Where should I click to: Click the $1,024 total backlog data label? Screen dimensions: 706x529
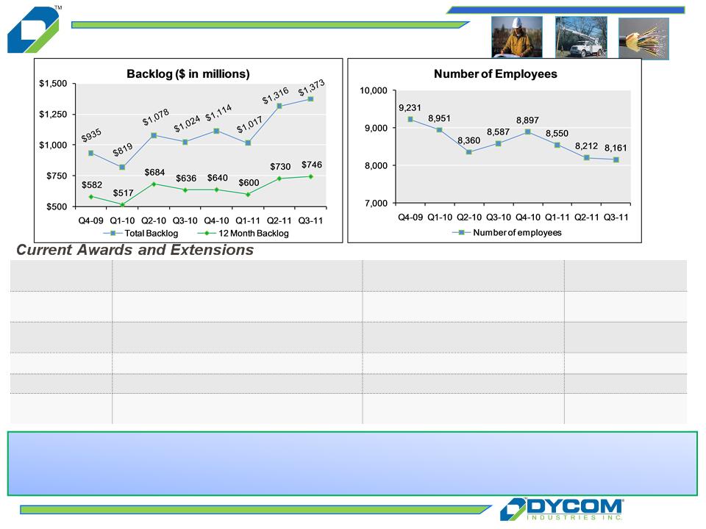coord(187,123)
